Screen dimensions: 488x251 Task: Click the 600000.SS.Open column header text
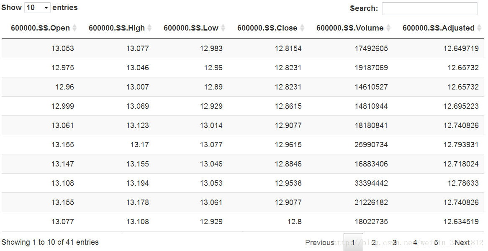[40, 28]
